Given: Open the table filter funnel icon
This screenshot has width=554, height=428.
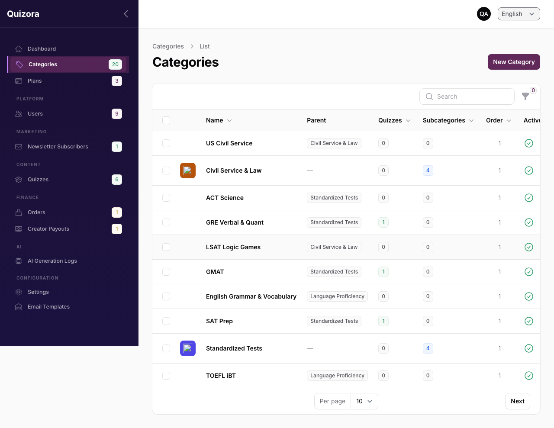Looking at the screenshot, I should click(x=525, y=97).
